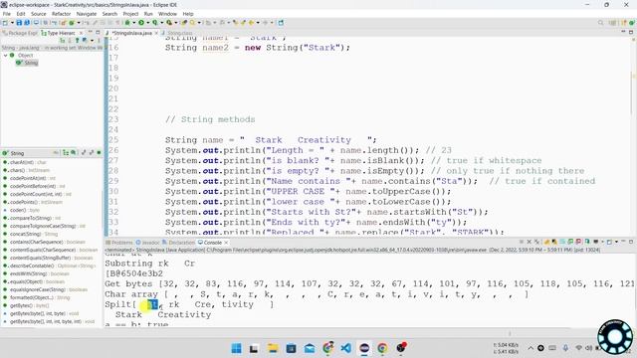Click the Eclipse icon in the taskbar
Image resolution: width=637 pixels, height=358 pixels.
coord(364,348)
